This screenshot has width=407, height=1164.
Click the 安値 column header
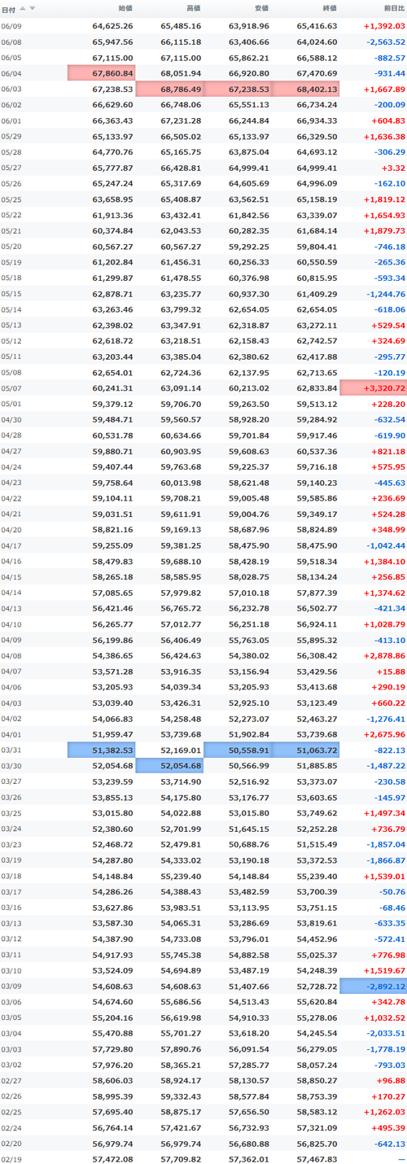tap(261, 8)
